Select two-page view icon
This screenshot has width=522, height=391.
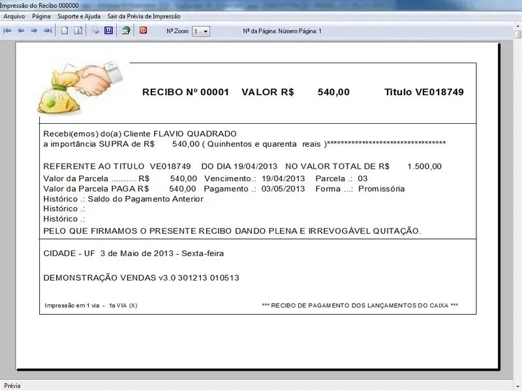click(x=78, y=31)
